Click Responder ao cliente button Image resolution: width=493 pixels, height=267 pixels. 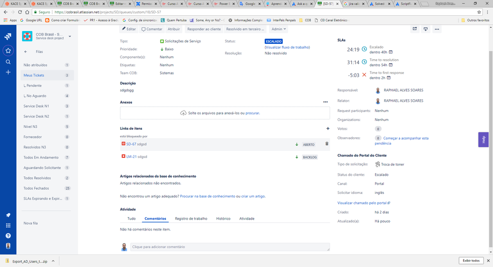(204, 29)
